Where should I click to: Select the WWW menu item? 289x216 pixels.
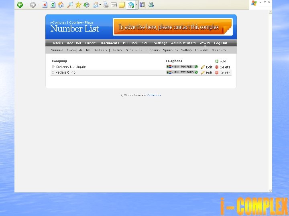pos(205,43)
